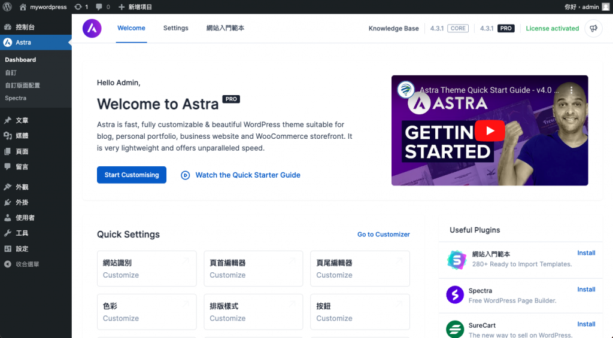The image size is (613, 338).
Task: Open the Go to Customizer link
Action: click(x=384, y=234)
